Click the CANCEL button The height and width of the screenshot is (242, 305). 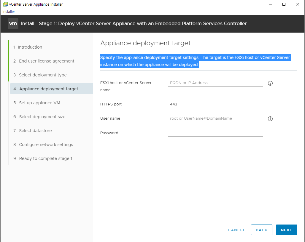tap(236, 230)
